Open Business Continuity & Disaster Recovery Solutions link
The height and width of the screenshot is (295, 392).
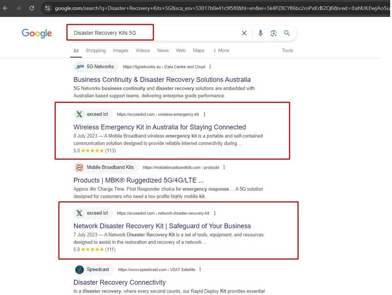pyautogui.click(x=162, y=79)
